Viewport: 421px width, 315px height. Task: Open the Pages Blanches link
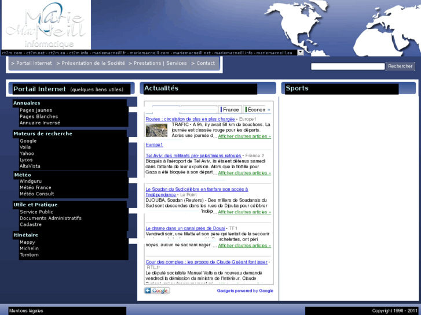39,117
